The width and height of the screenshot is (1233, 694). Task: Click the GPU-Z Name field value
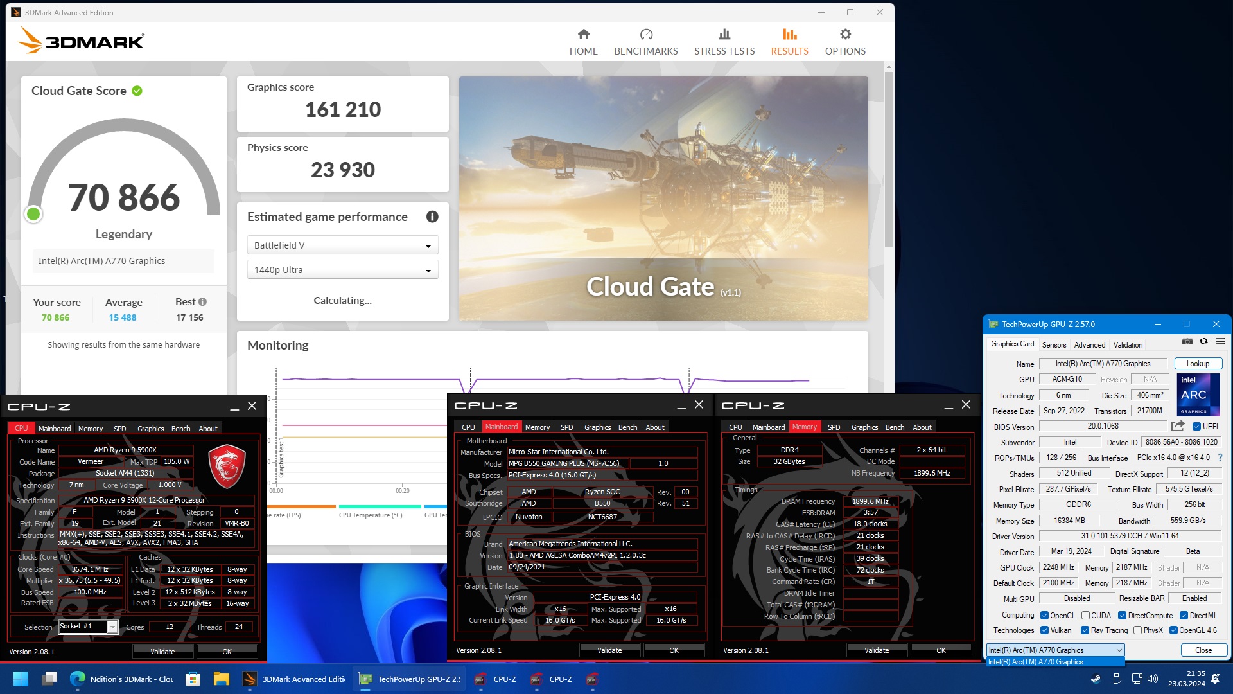coord(1103,364)
